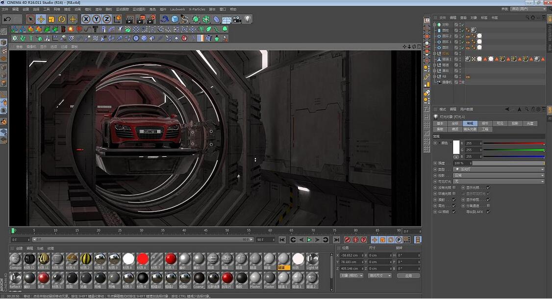Expand the R8 object in tree
This screenshot has width=552, height=299.
point(435,76)
